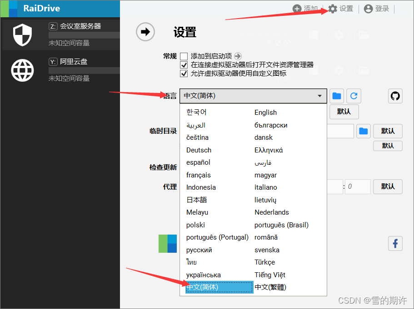The height and width of the screenshot is (309, 414).
Task: Select italiano language option
Action: [265, 187]
